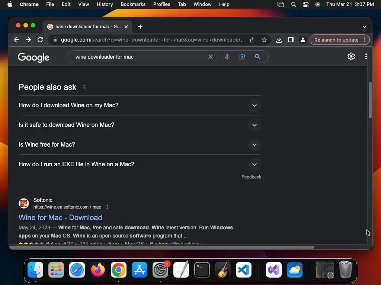Open Trash in the Dock
Viewport: 381px width, 285px height.
346,269
